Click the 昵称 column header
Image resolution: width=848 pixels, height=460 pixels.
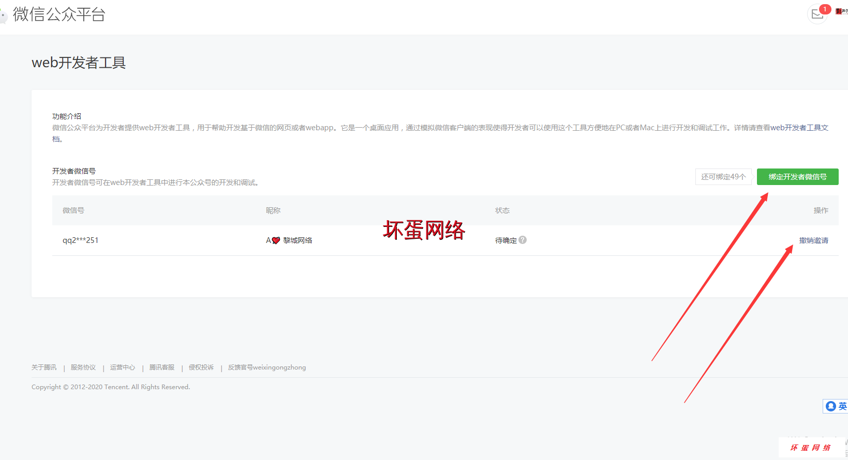273,210
